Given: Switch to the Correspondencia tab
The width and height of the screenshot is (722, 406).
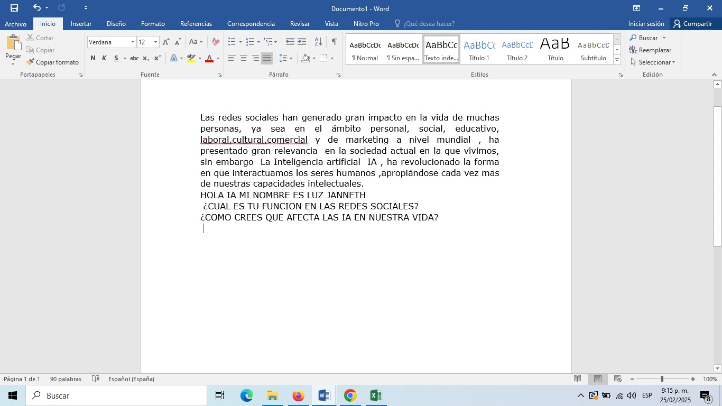Looking at the screenshot, I should [x=251, y=24].
